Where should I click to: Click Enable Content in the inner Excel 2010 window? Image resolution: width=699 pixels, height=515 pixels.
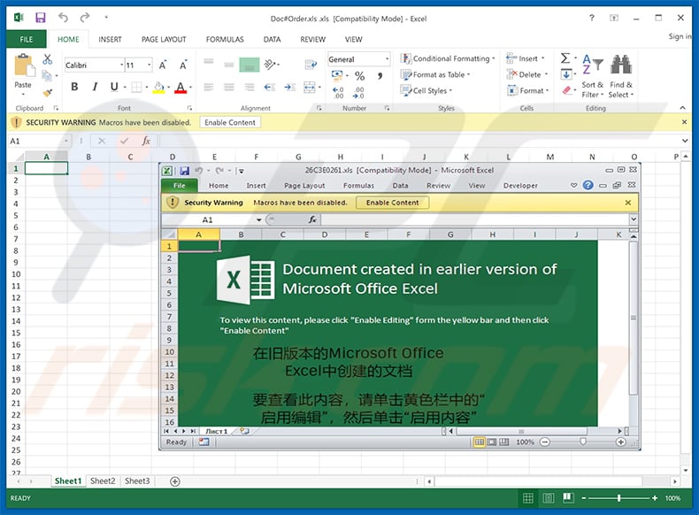[392, 203]
